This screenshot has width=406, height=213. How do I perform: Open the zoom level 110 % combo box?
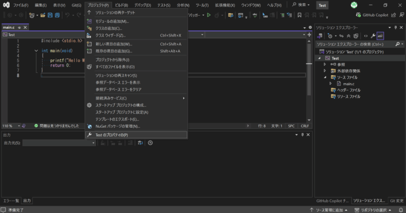(x=9, y=125)
